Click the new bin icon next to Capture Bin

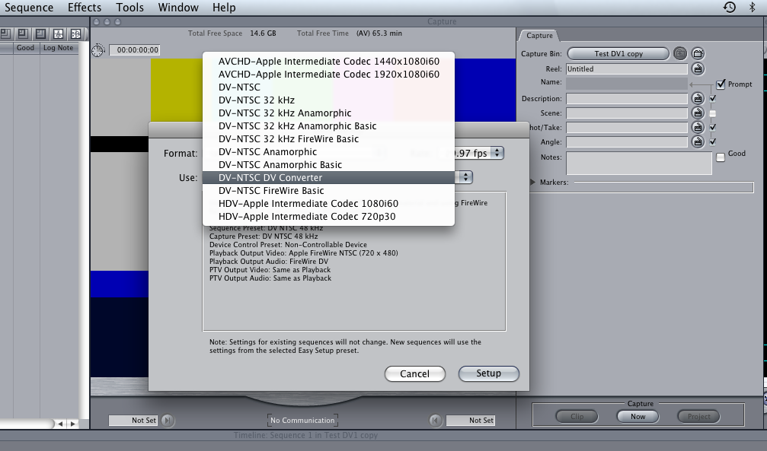pos(698,53)
